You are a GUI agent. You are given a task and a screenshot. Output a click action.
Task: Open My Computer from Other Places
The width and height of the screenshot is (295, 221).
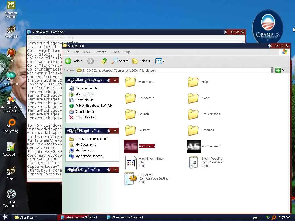click(84, 150)
